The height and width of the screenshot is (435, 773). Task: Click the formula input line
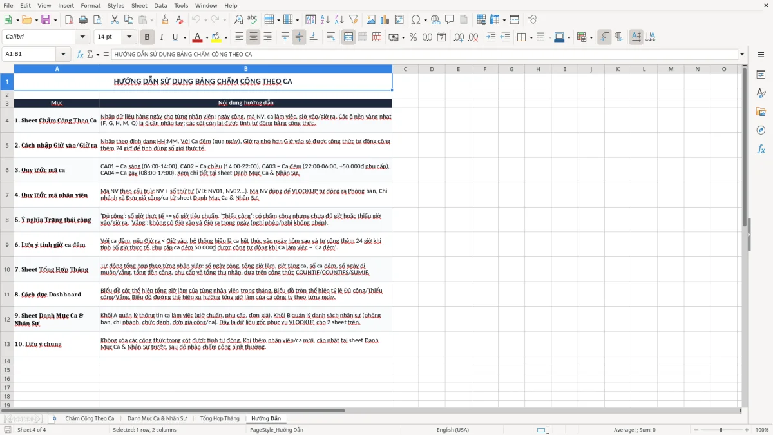tap(424, 54)
